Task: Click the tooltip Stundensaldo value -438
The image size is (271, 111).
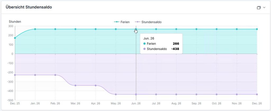Action: 175,49
